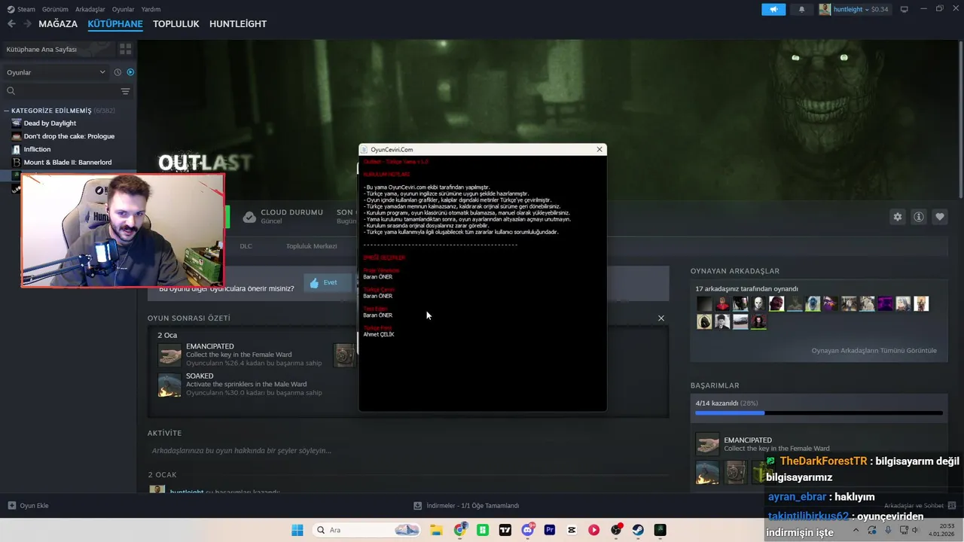The image size is (964, 542).
Task: Open Windows Start menu
Action: click(x=297, y=530)
